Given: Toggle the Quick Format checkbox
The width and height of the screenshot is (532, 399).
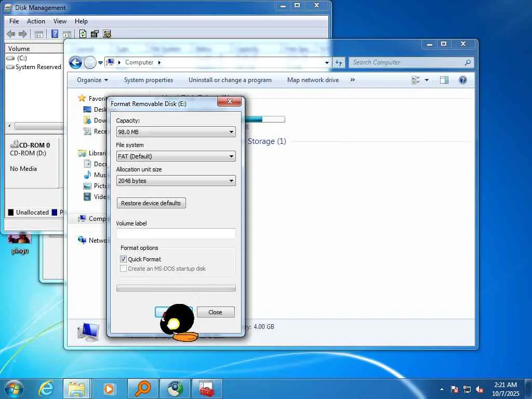Looking at the screenshot, I should (x=124, y=259).
